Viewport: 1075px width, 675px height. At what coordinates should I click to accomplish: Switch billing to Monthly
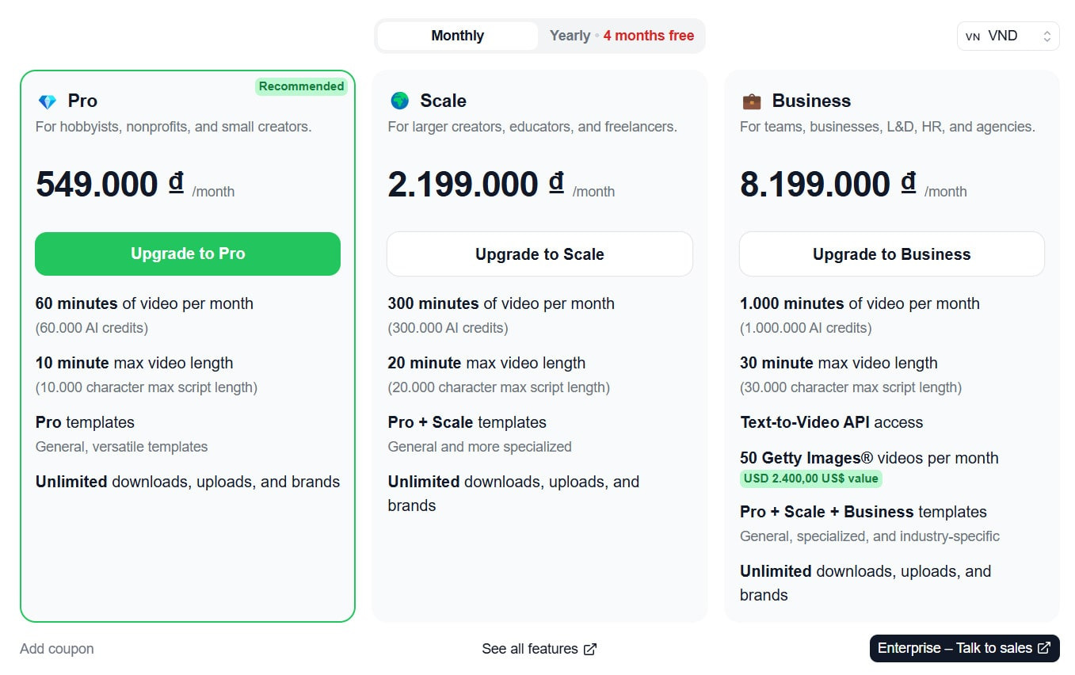click(x=457, y=36)
